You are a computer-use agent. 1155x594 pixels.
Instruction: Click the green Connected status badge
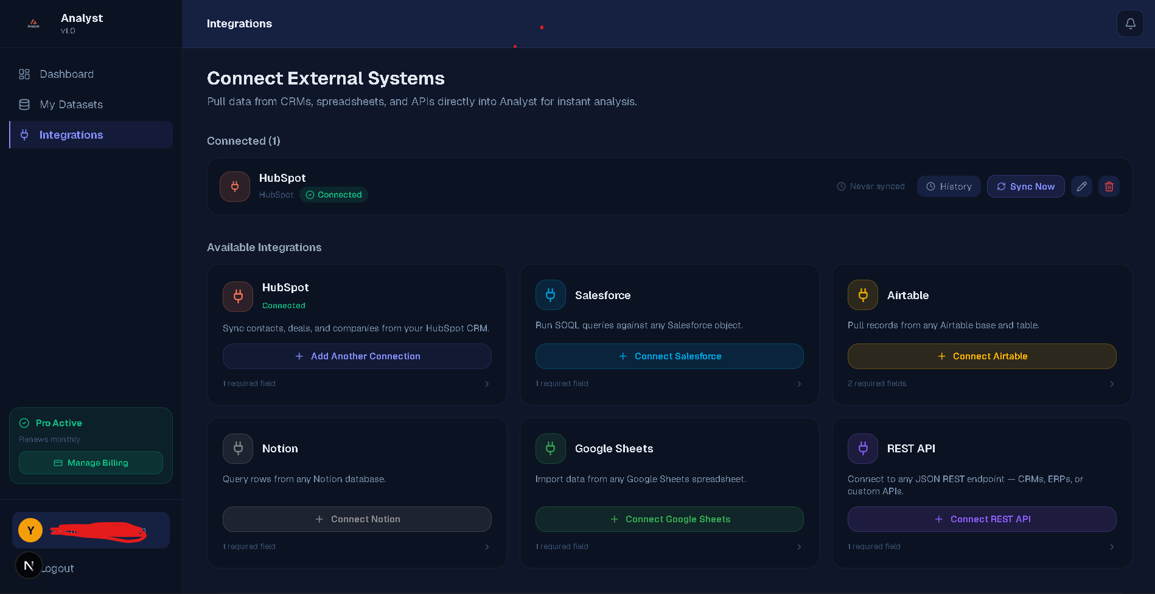point(333,195)
